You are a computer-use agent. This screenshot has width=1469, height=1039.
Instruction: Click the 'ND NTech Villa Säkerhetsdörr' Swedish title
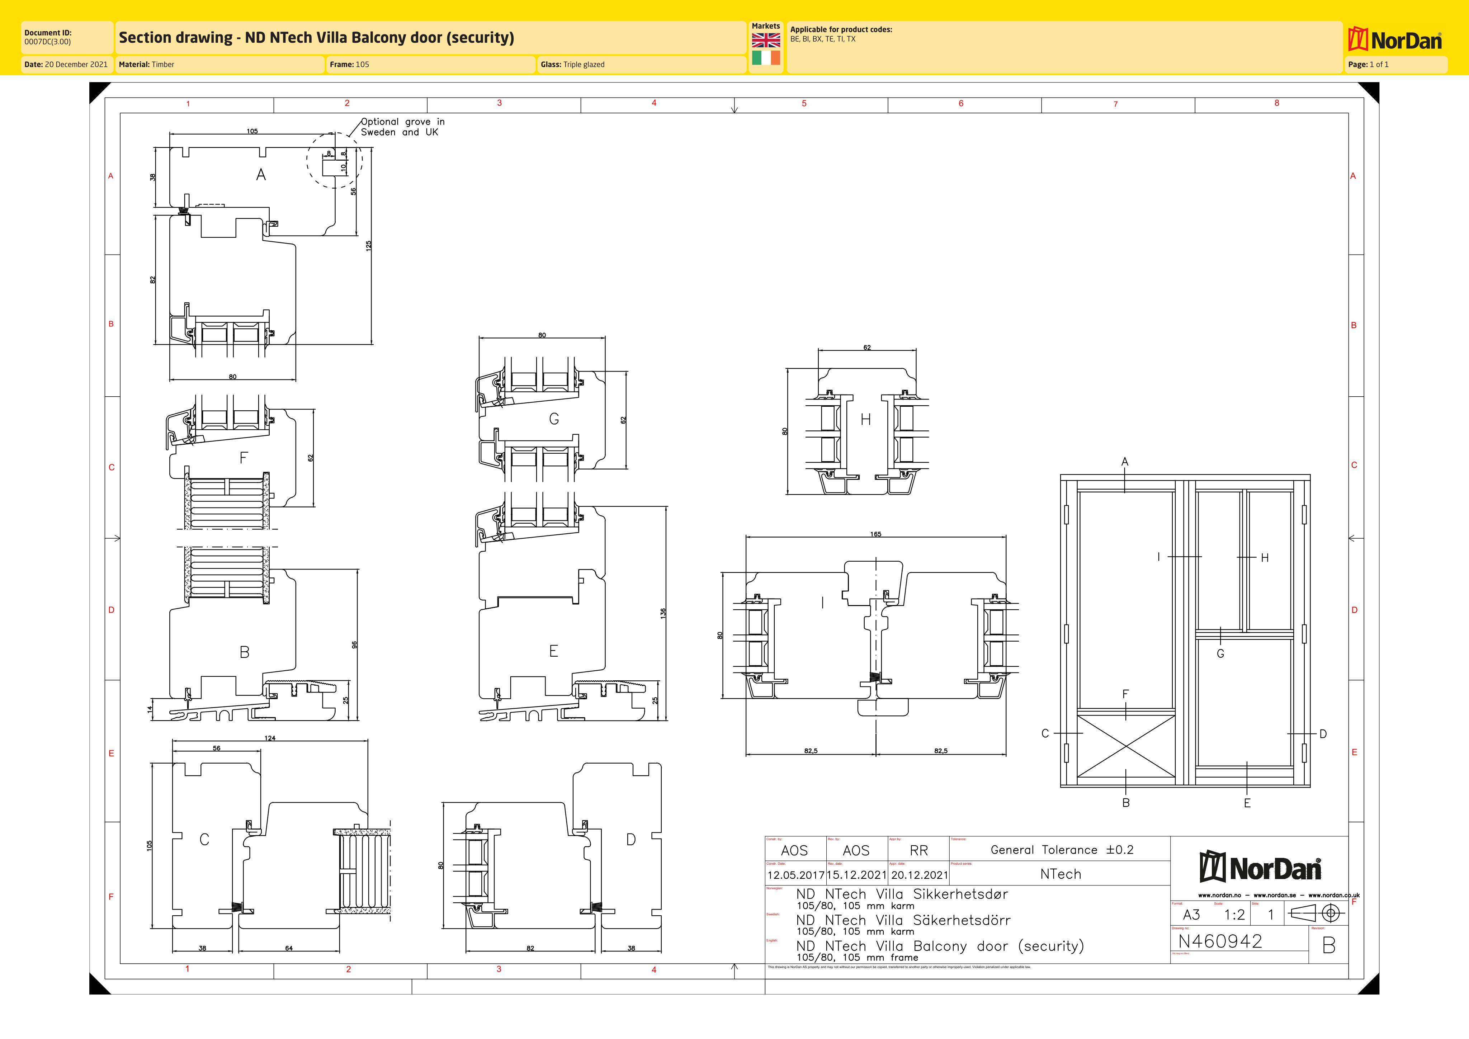(x=903, y=920)
